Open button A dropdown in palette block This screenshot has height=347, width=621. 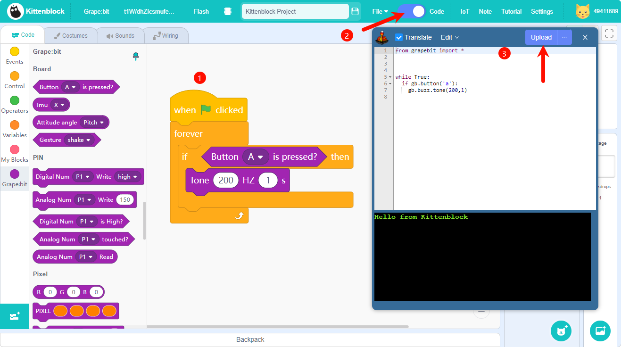pyautogui.click(x=70, y=87)
